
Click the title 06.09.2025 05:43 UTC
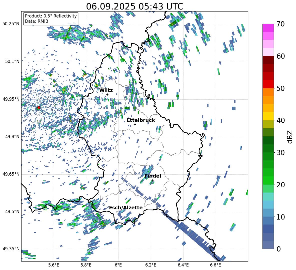click(134, 6)
